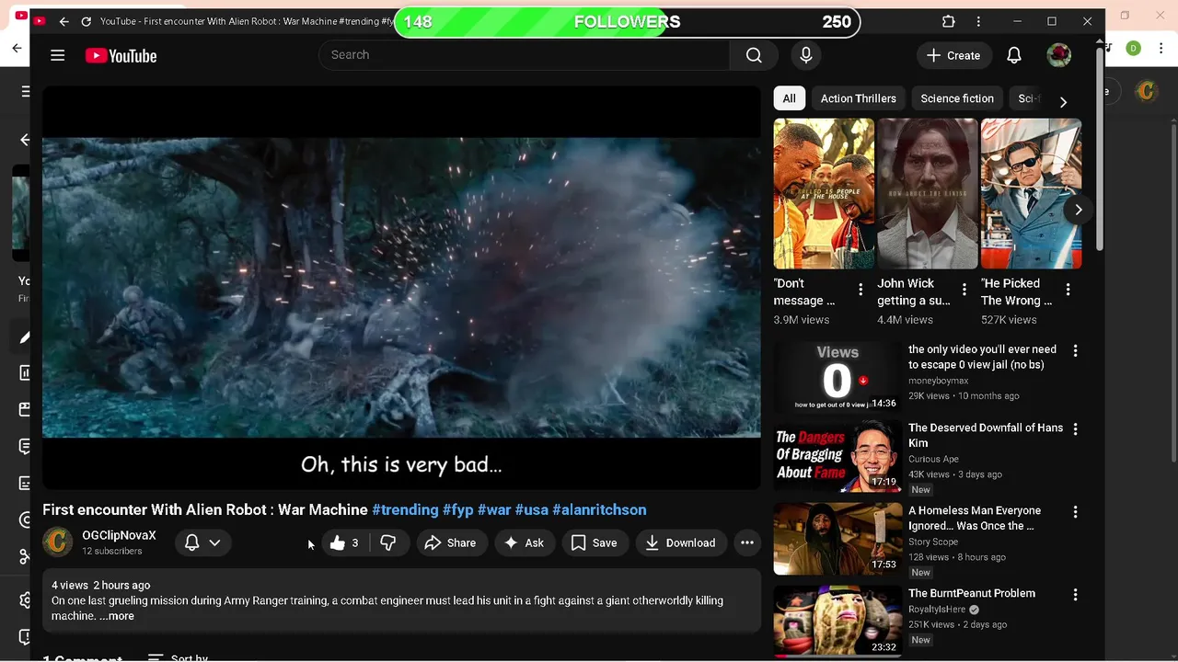Type in the YouTube search field
Screen dimensions: 1178x662
[x=525, y=55]
